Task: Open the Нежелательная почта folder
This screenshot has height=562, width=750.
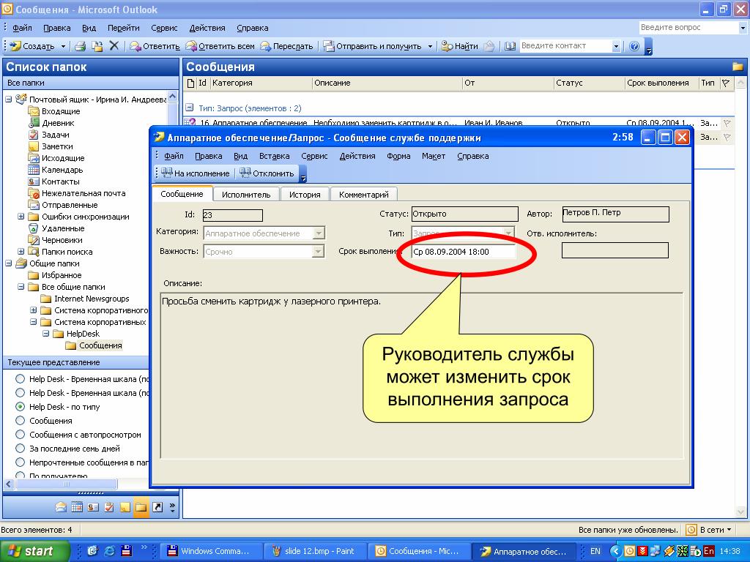Action: click(83, 193)
